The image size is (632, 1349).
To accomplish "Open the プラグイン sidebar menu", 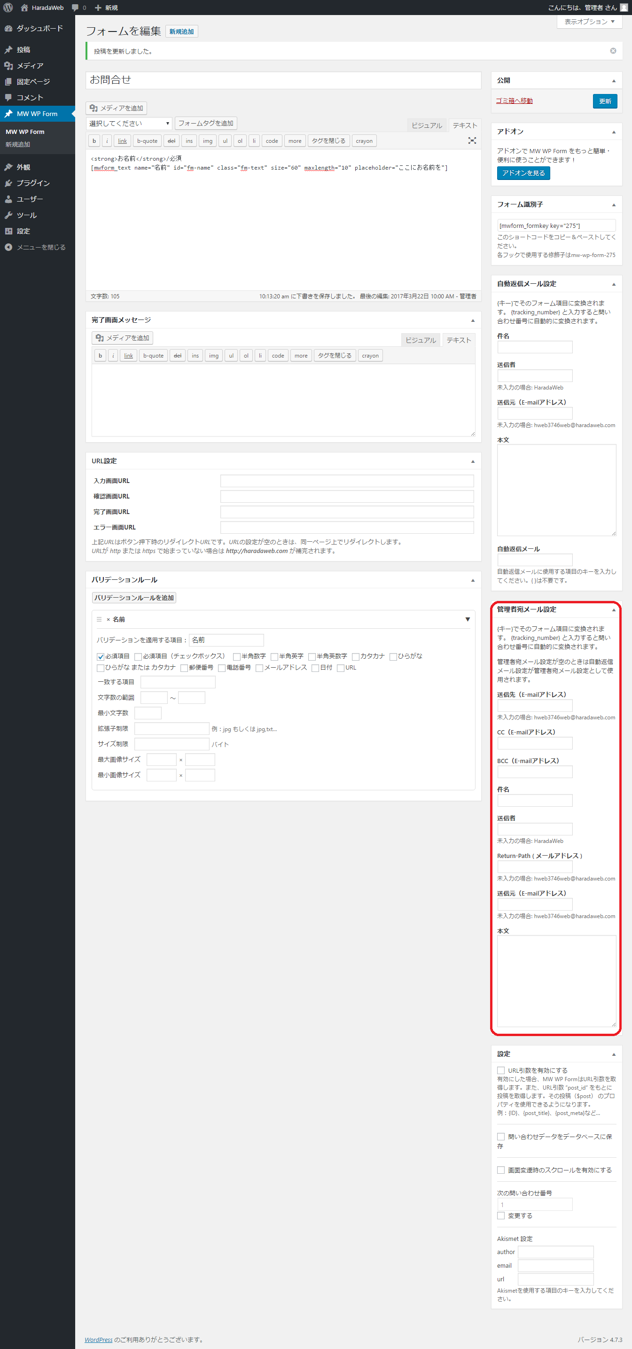I will tap(32, 183).
